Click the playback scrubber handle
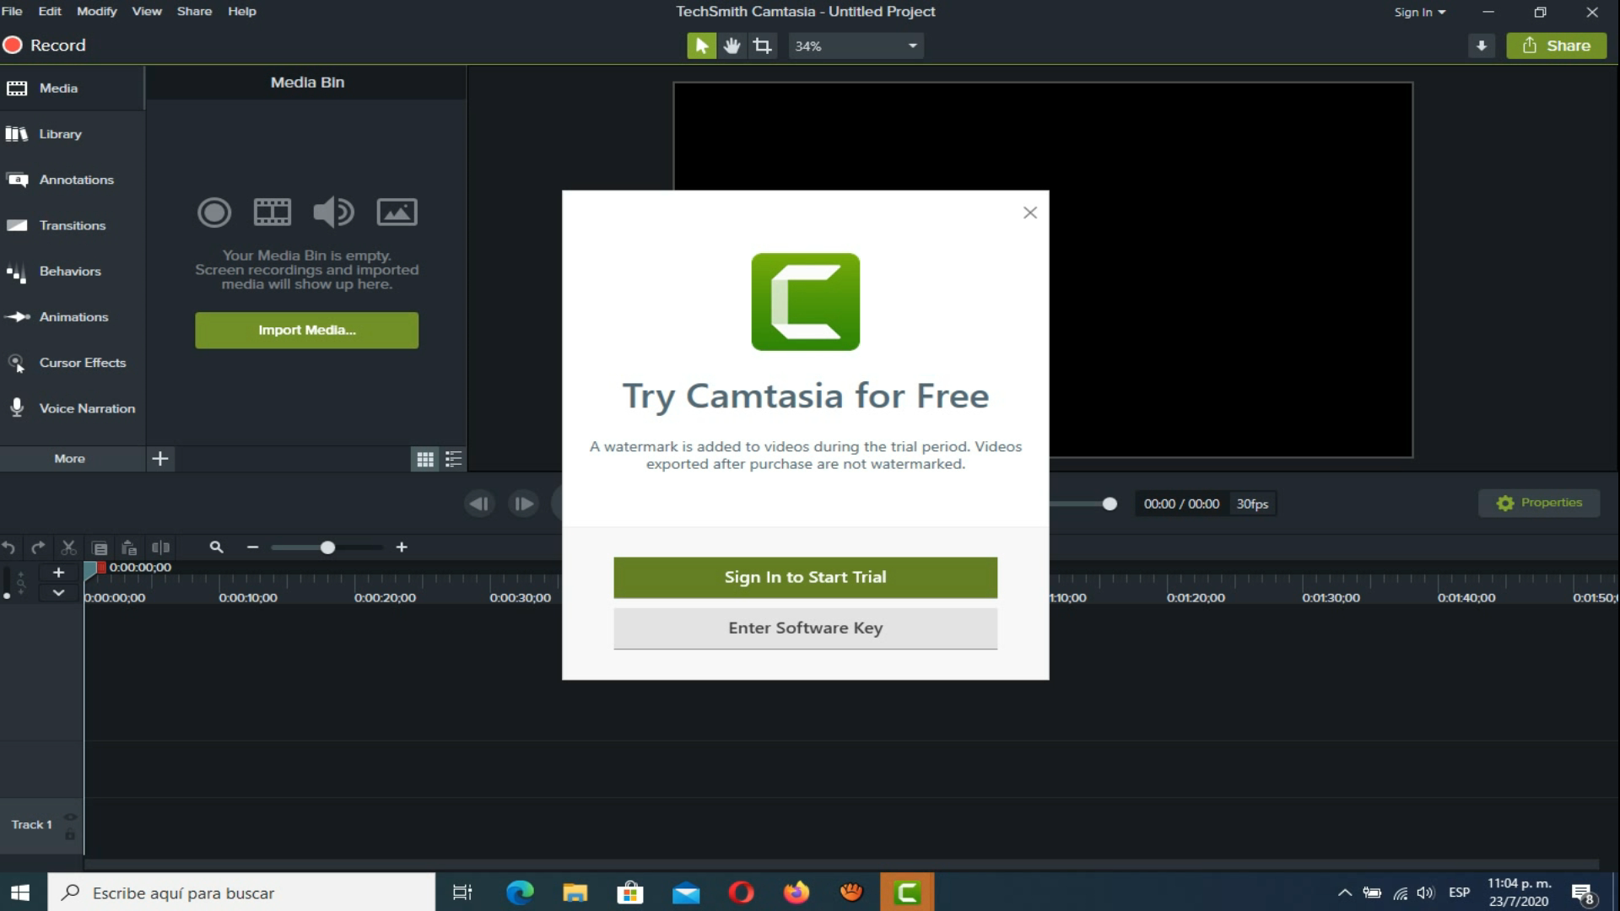 [x=1110, y=504]
